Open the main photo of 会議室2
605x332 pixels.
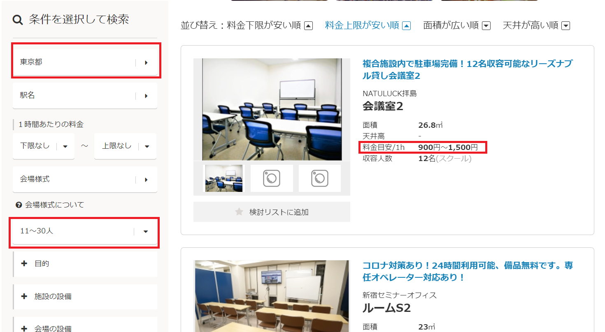(x=272, y=109)
